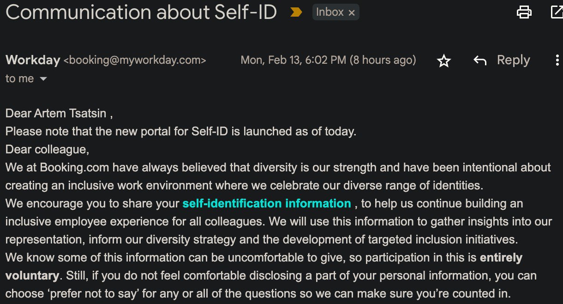Viewport: 563px width, 304px height.
Task: Open the self-identification information link
Action: (x=267, y=203)
